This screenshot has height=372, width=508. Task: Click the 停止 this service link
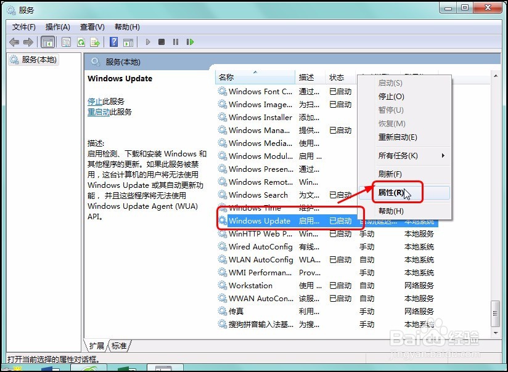tap(95, 102)
